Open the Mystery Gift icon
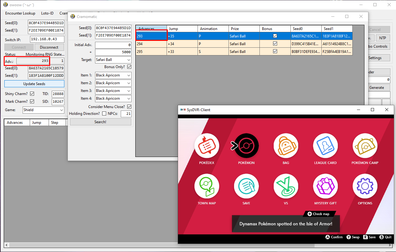 (325, 186)
